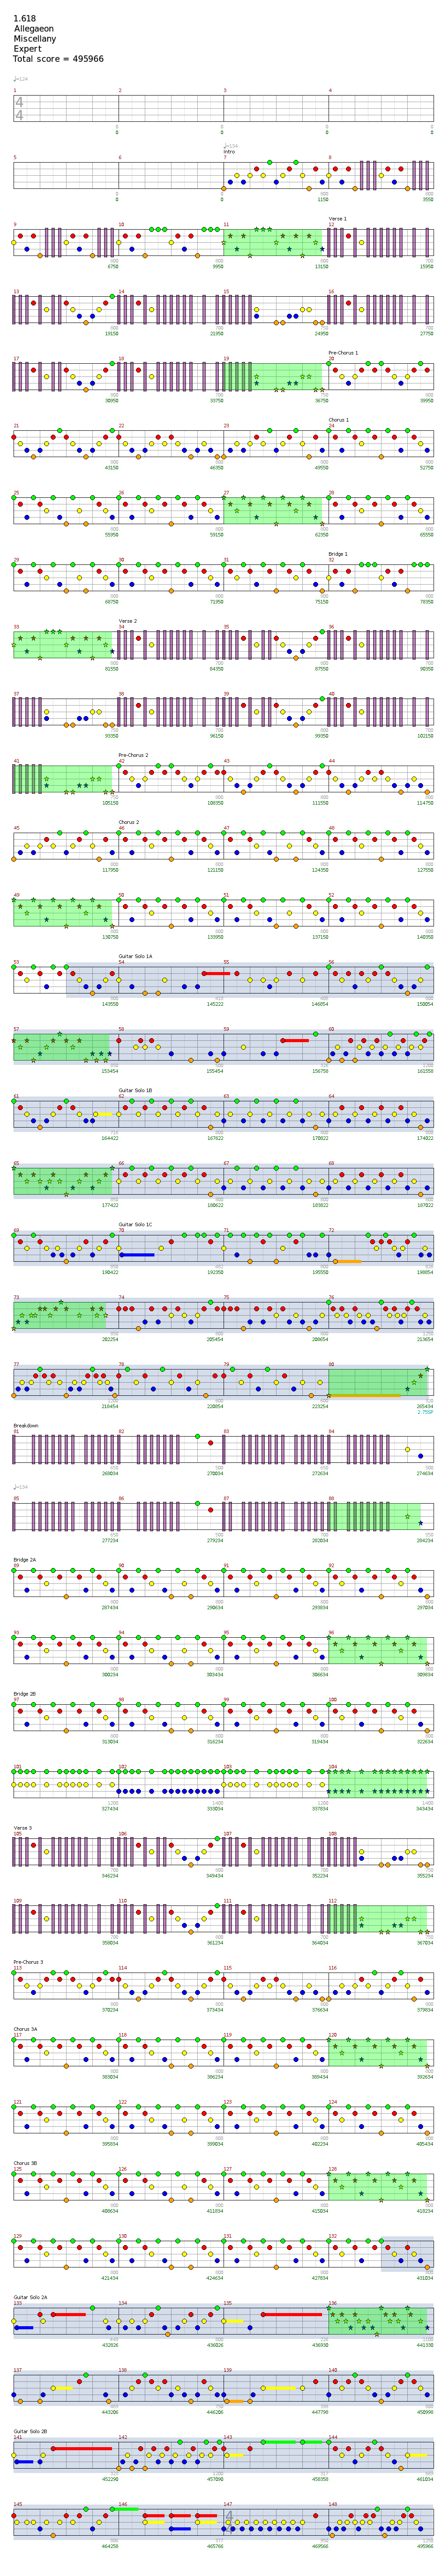Click the 4/4 time signature in measure 1
448x2576 pixels.
click(x=19, y=109)
